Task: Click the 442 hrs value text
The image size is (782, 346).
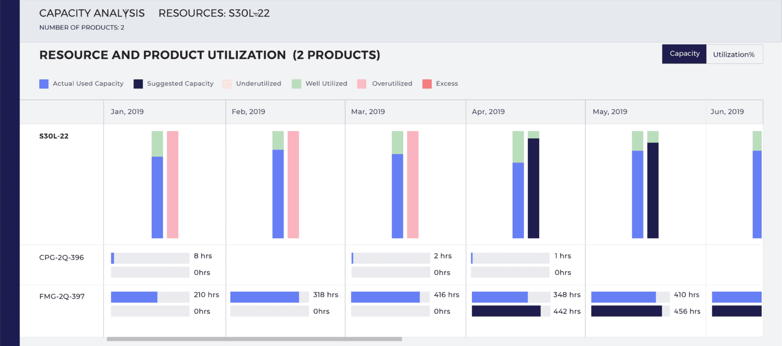Action: (567, 311)
